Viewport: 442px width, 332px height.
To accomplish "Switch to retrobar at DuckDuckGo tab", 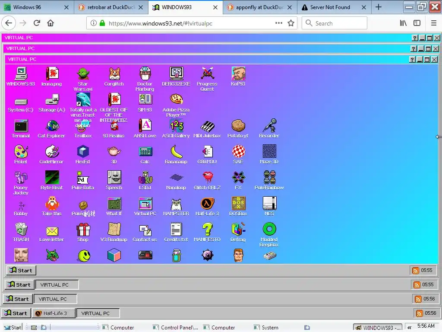I will [111, 7].
